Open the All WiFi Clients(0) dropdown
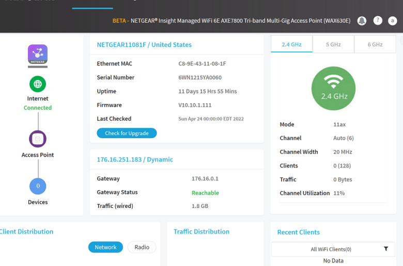 [x=333, y=249]
